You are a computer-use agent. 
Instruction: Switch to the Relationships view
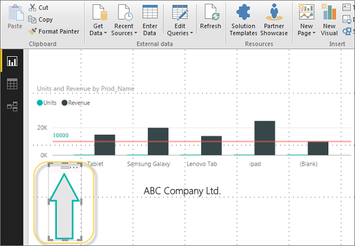click(x=12, y=106)
